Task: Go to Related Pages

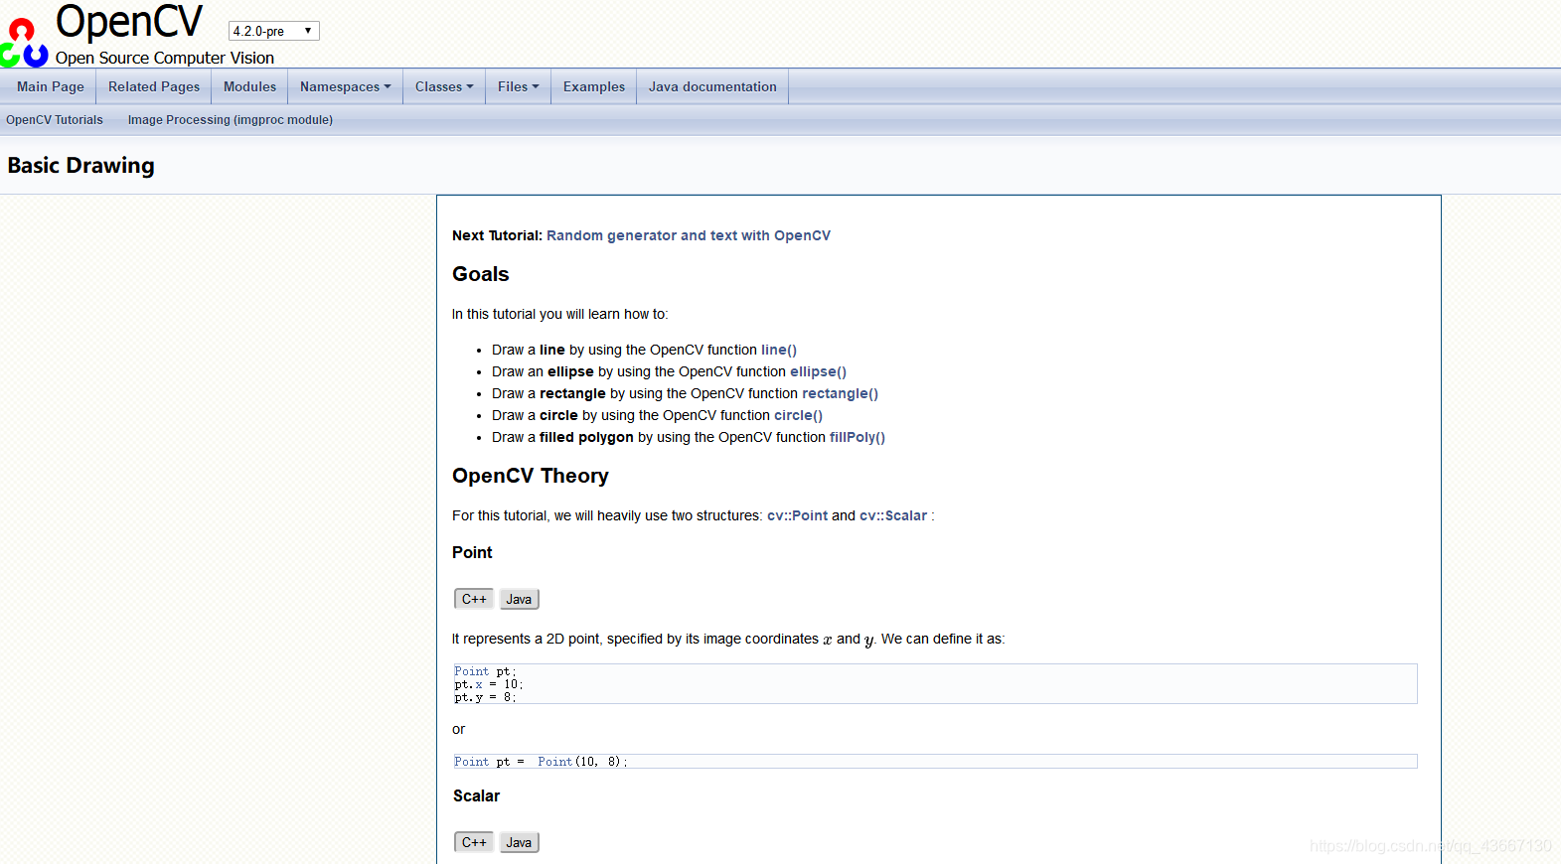Action: pos(154,86)
